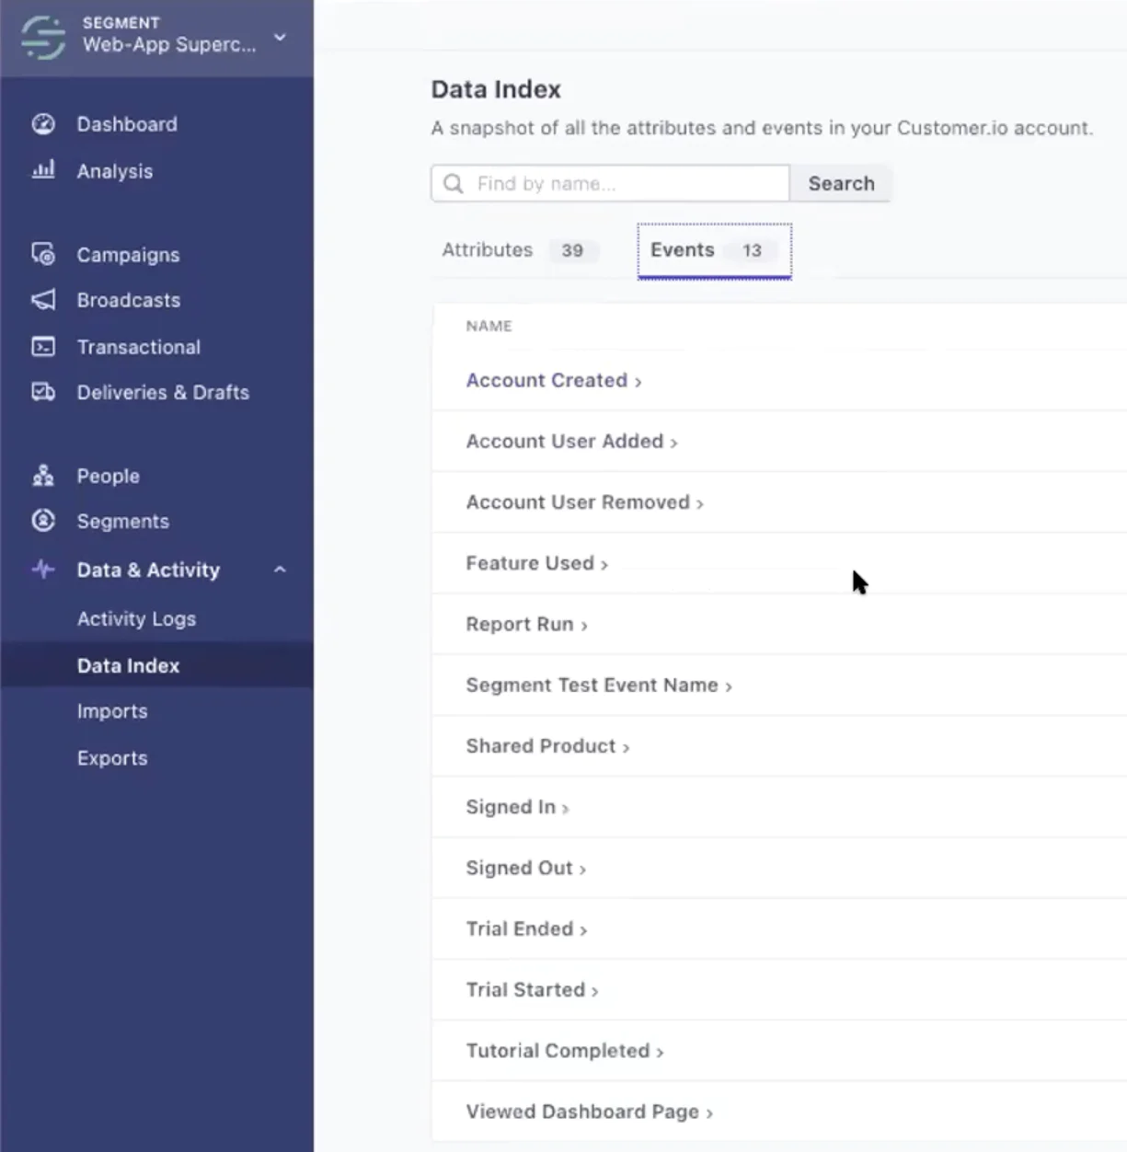Open Activity Logs submenu item
The image size is (1127, 1152).
click(x=136, y=619)
